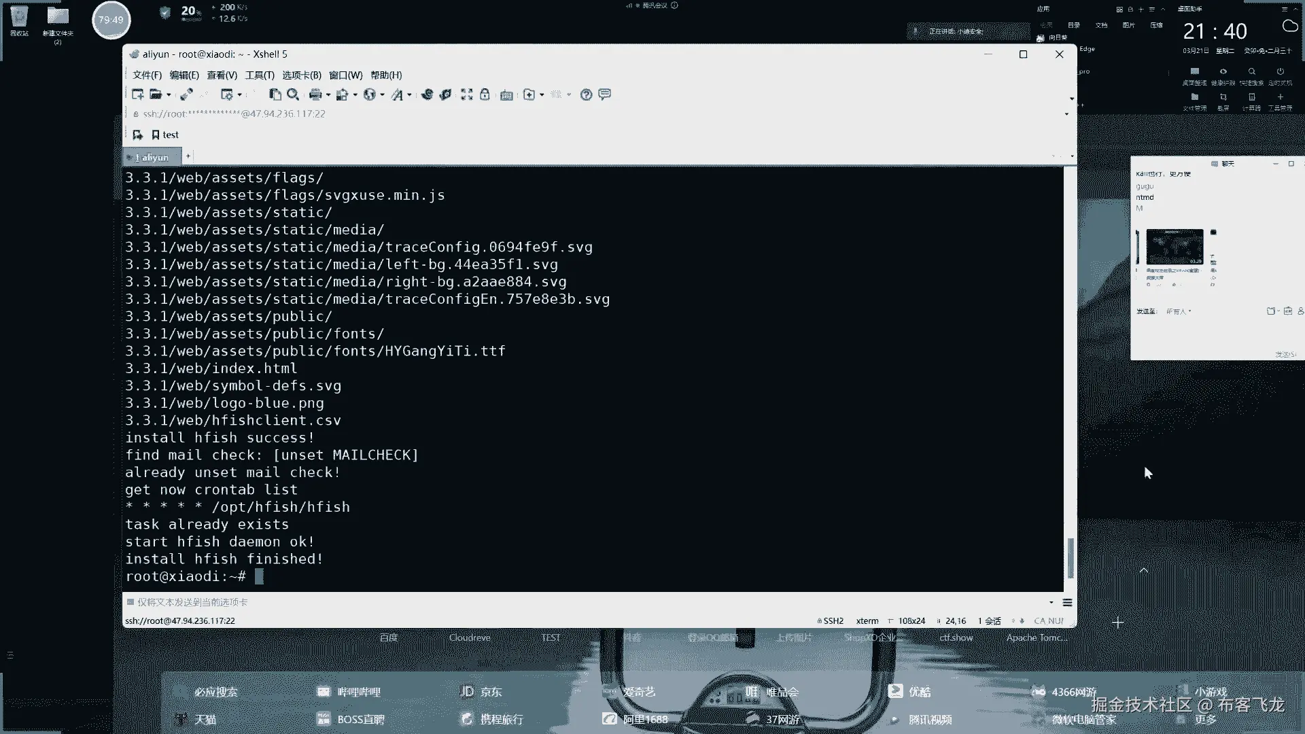Add a new tab with plus button

tap(188, 156)
